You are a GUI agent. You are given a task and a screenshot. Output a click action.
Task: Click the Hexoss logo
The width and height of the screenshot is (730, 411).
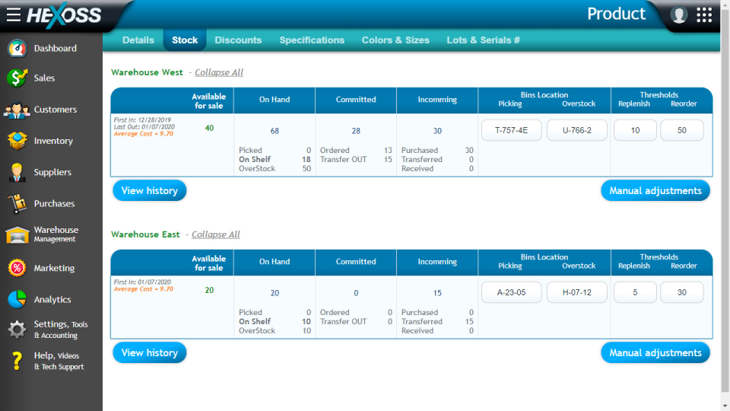click(x=64, y=15)
